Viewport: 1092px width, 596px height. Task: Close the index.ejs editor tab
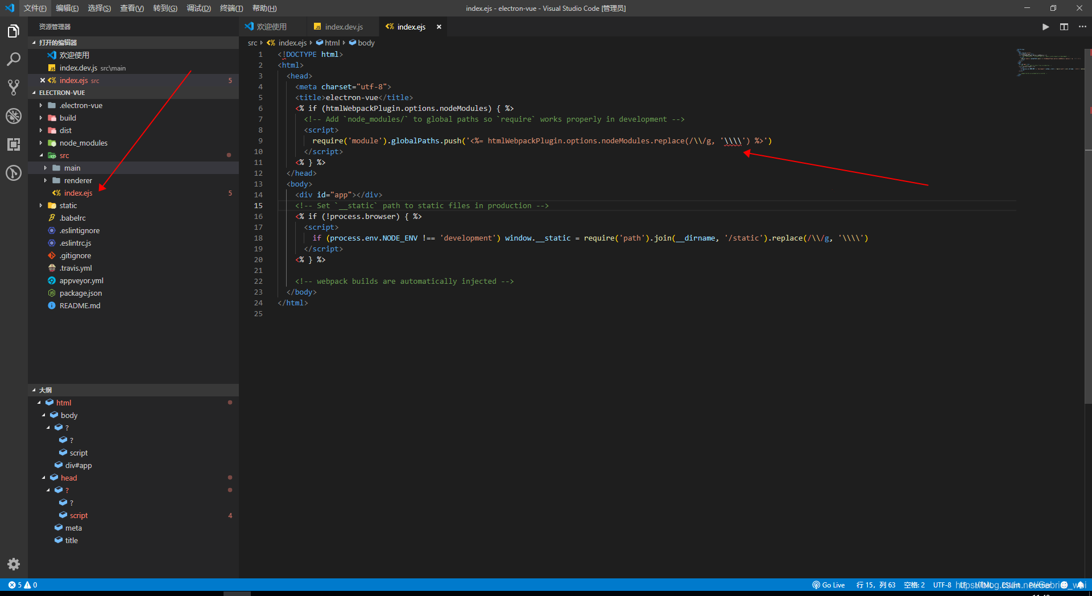439,27
